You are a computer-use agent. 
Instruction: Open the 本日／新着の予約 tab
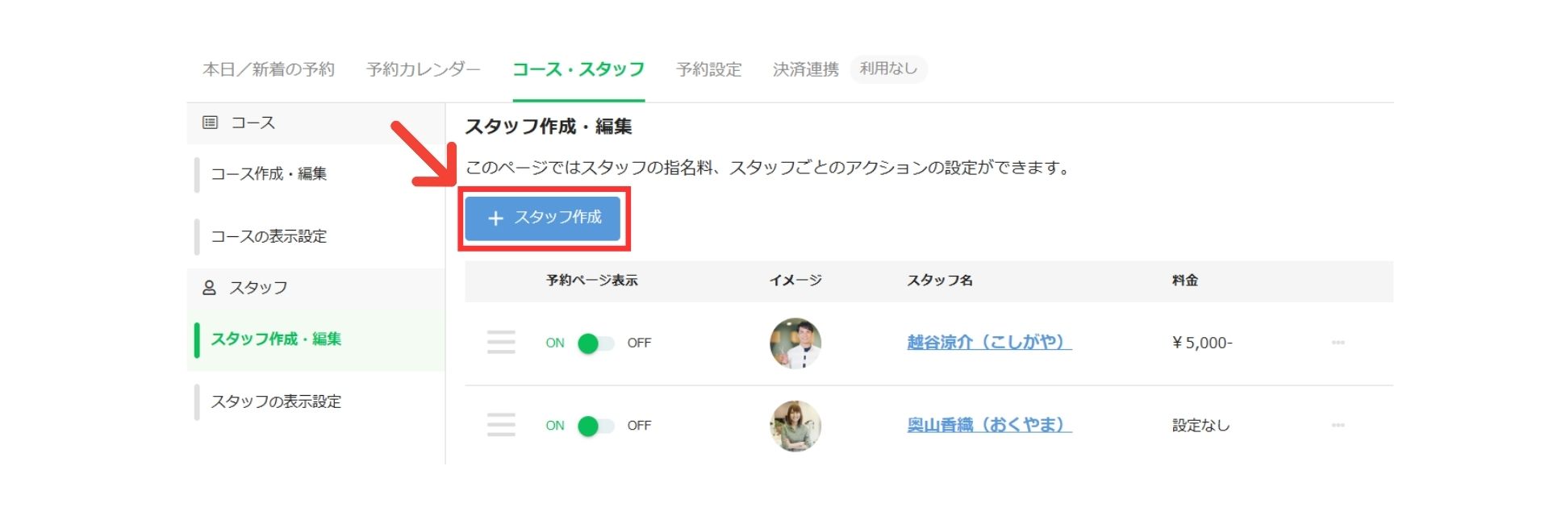coord(268,69)
